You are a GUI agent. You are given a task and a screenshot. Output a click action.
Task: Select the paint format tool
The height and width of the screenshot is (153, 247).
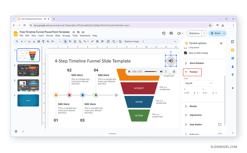43,42
